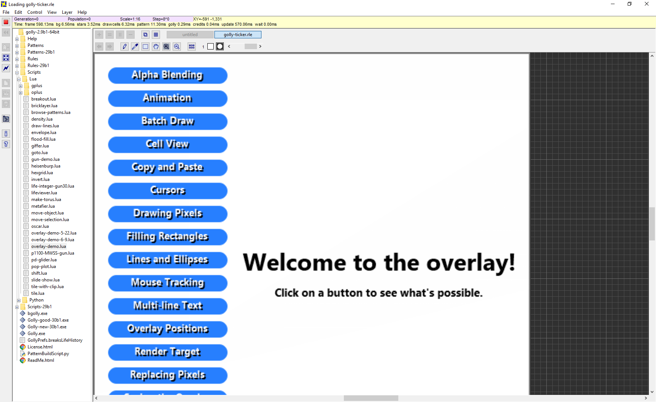Click the Alpha Blending button
This screenshot has height=402, width=656.
tap(167, 76)
